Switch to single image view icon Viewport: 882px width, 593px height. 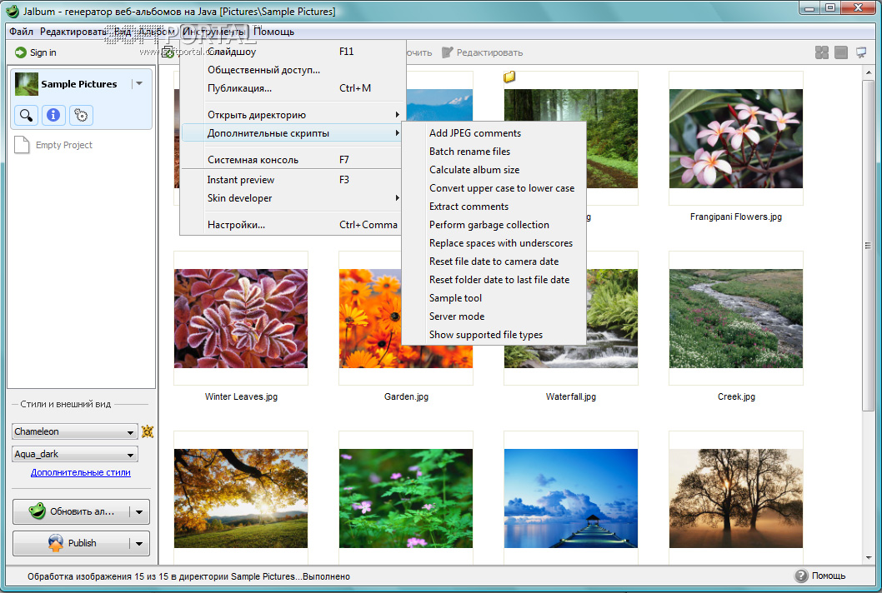coord(841,52)
